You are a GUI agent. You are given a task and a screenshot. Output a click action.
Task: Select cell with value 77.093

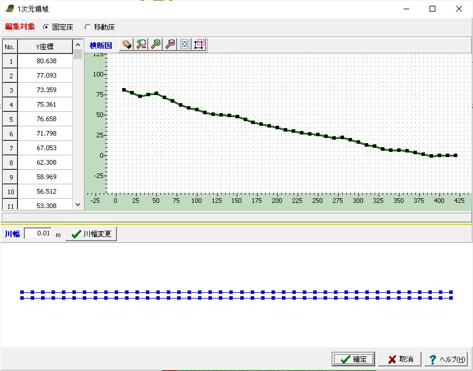click(45, 75)
